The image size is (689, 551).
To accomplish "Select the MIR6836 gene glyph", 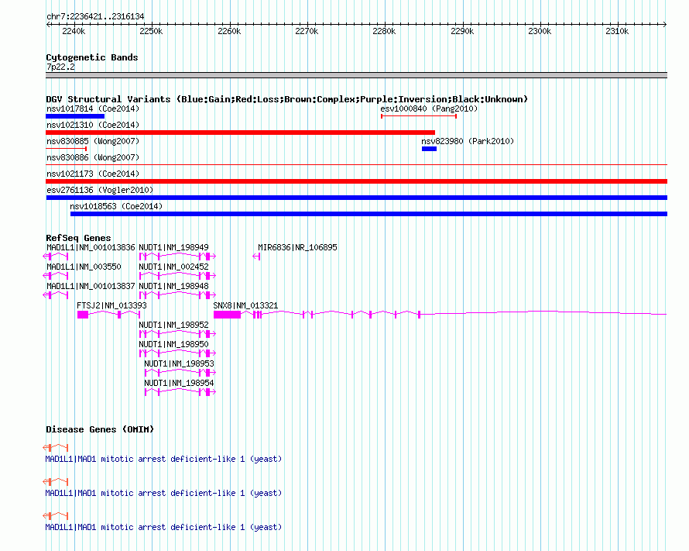I will [256, 257].
